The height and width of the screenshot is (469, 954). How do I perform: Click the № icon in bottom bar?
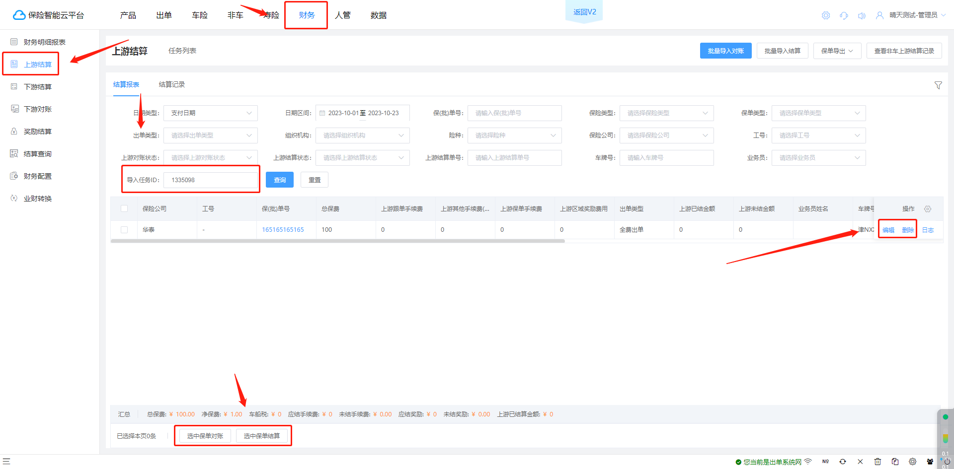tap(825, 462)
